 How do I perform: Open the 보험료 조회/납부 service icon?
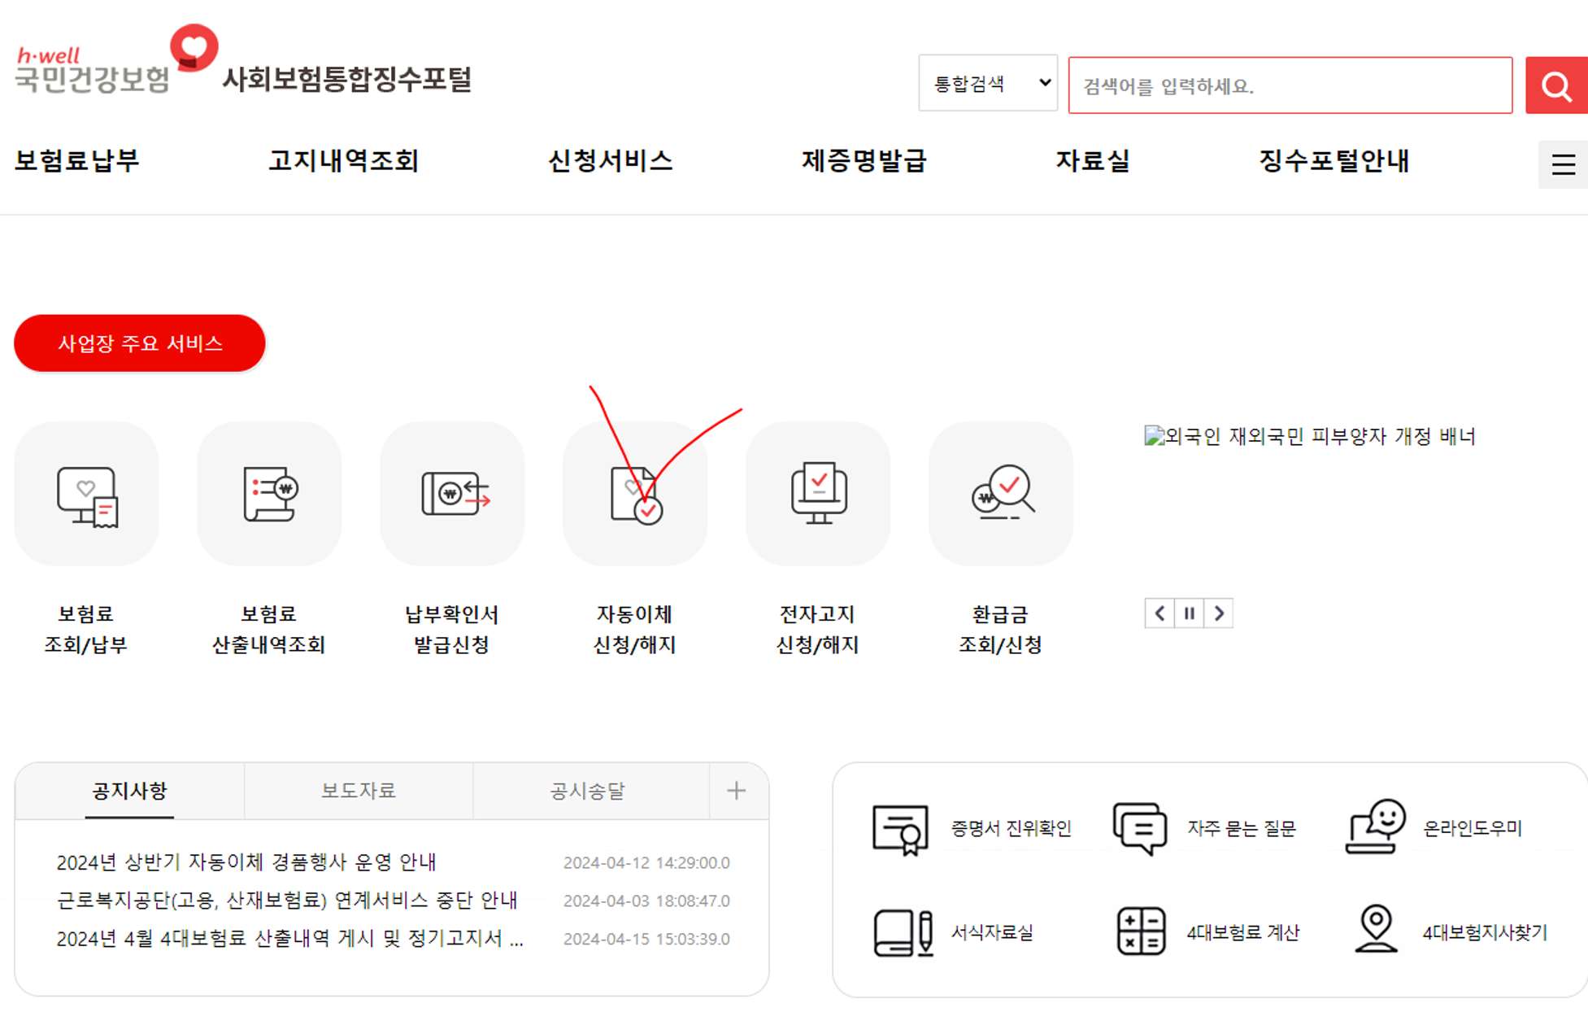coord(86,494)
